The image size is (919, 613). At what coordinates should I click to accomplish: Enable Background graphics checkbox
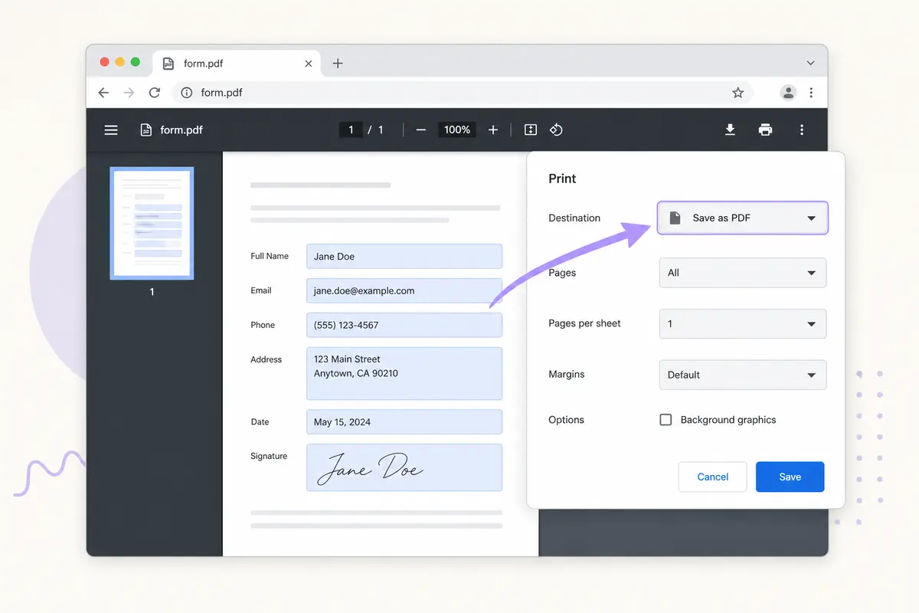pyautogui.click(x=666, y=420)
